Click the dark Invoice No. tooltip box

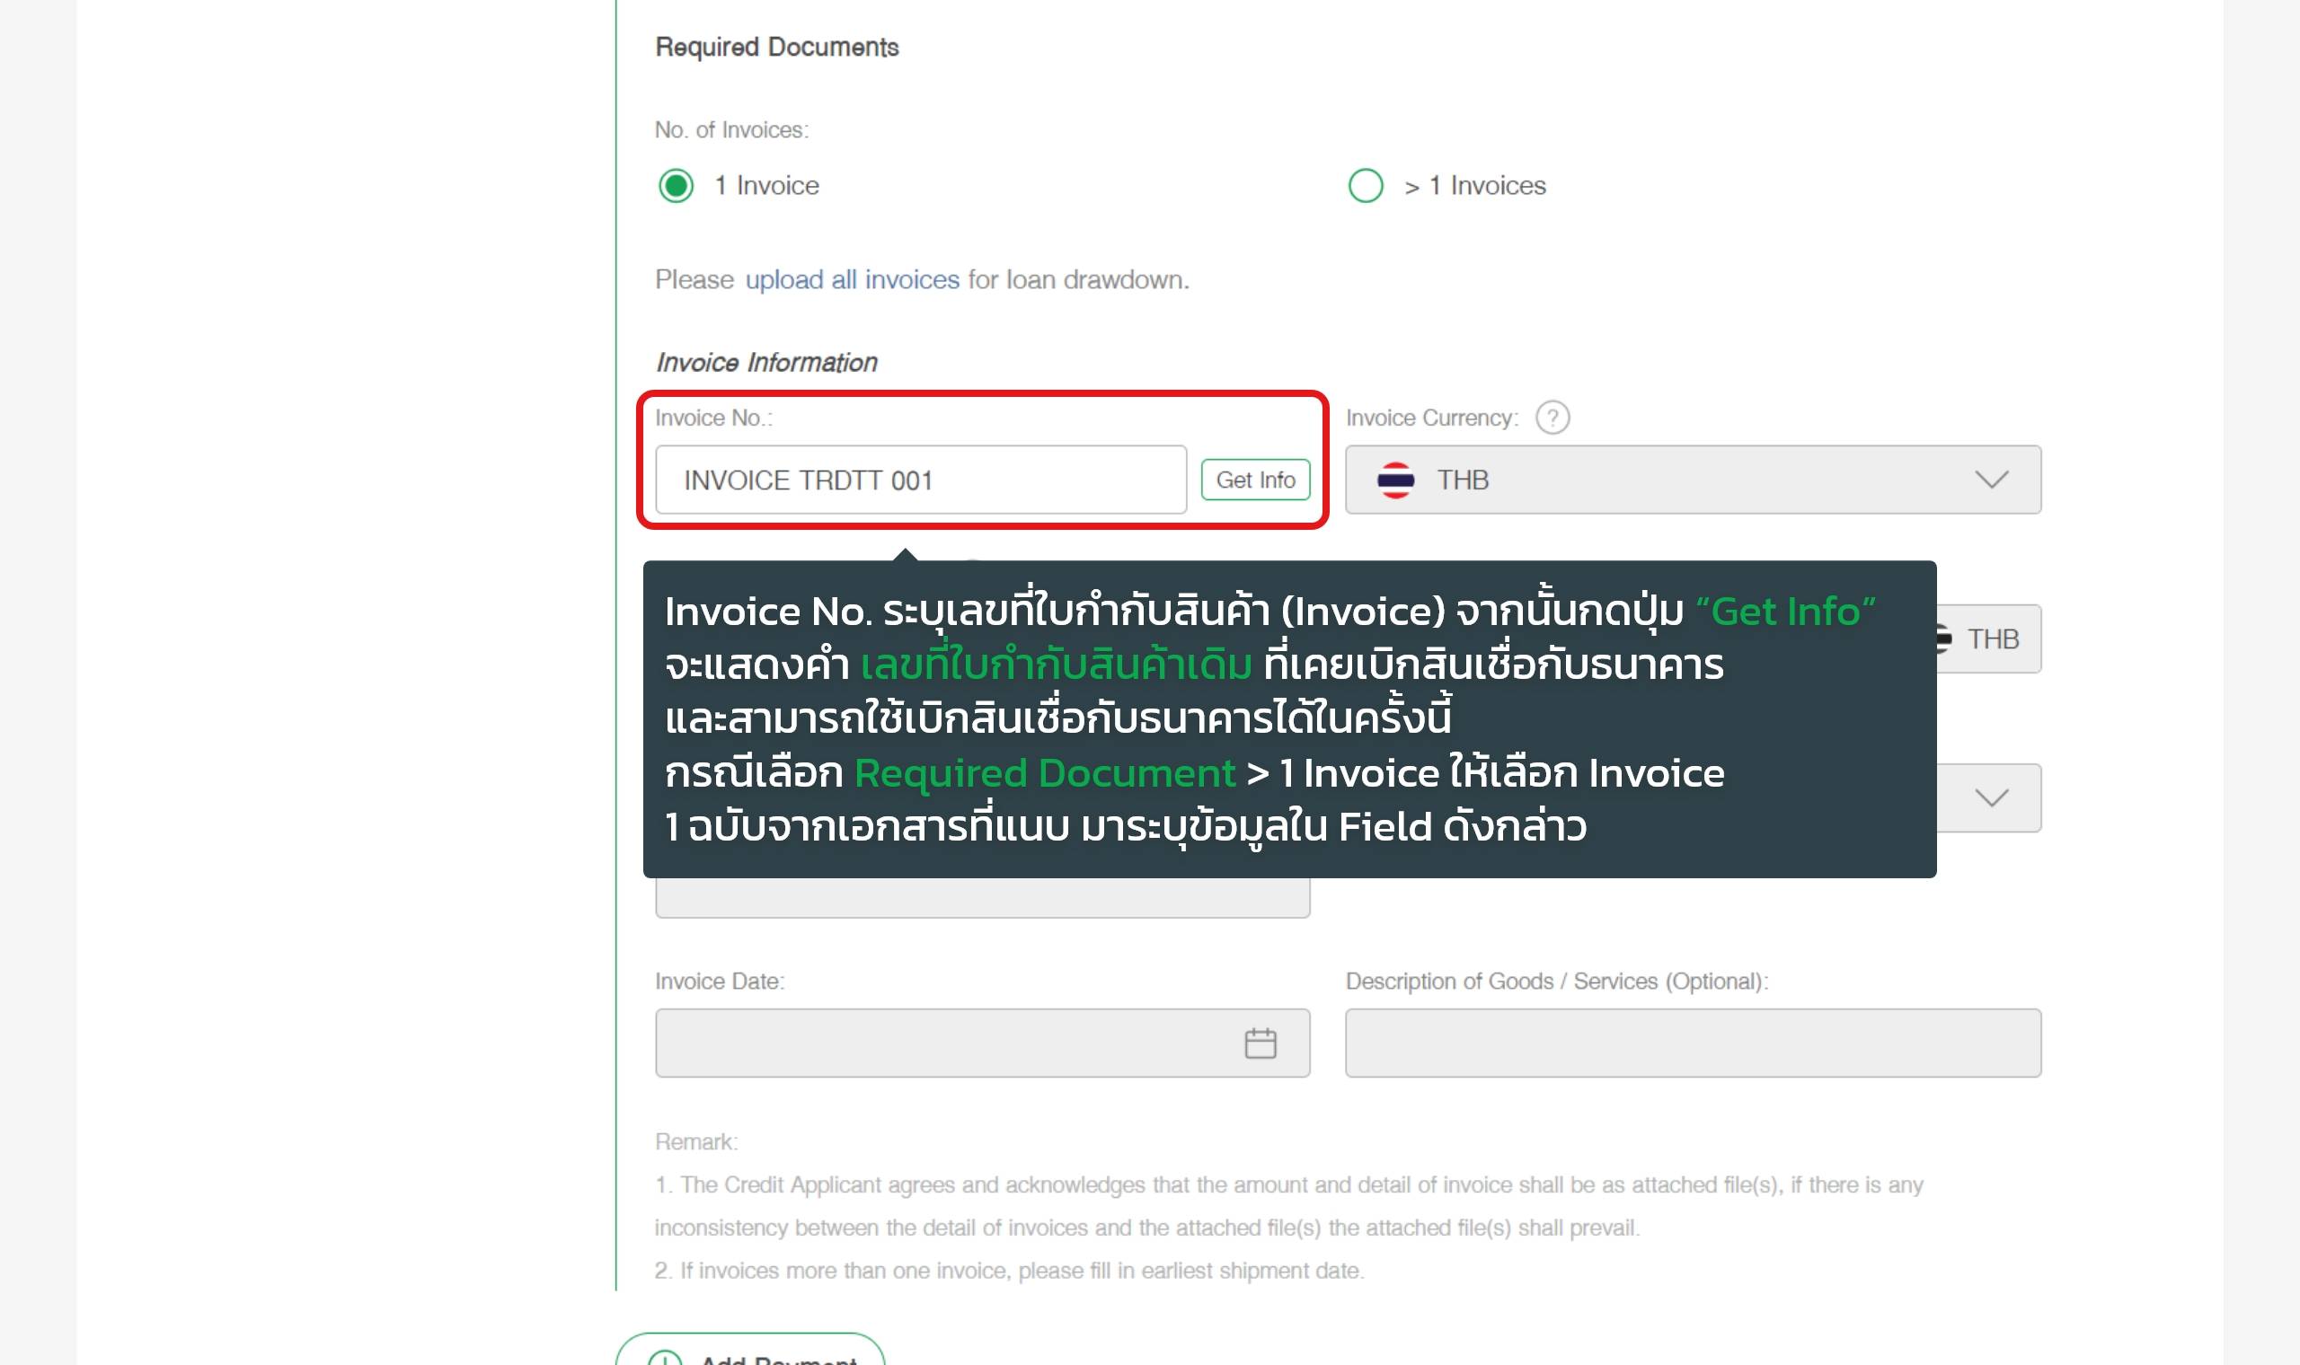click(x=1288, y=718)
